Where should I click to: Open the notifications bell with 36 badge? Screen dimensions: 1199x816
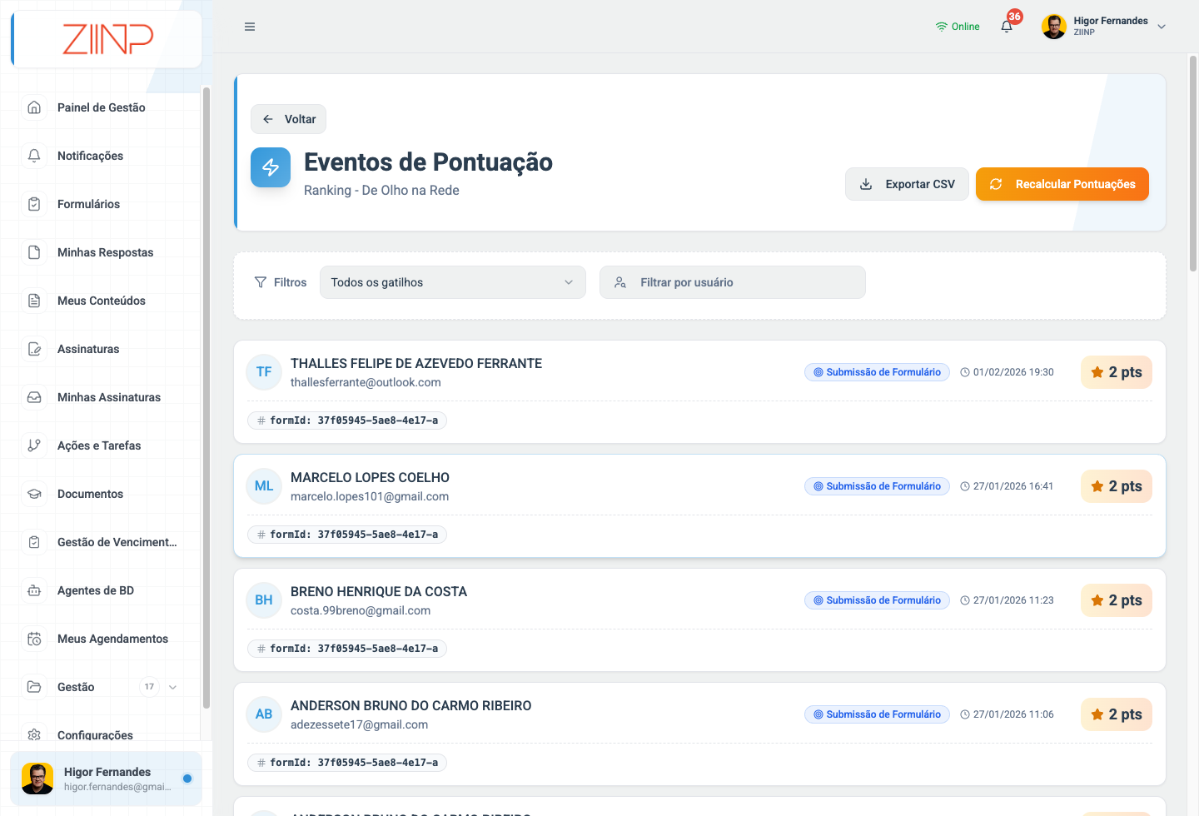(x=1007, y=26)
